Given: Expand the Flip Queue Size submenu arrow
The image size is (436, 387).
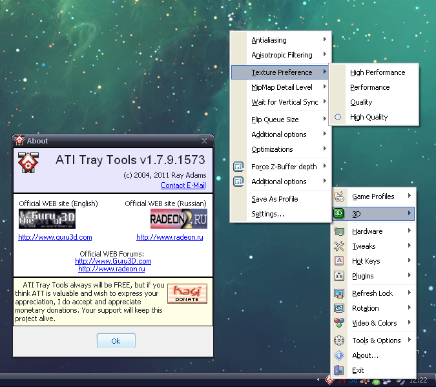Looking at the screenshot, I should (324, 119).
